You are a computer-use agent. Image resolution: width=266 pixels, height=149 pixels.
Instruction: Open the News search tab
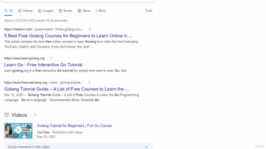[x=84, y=11]
